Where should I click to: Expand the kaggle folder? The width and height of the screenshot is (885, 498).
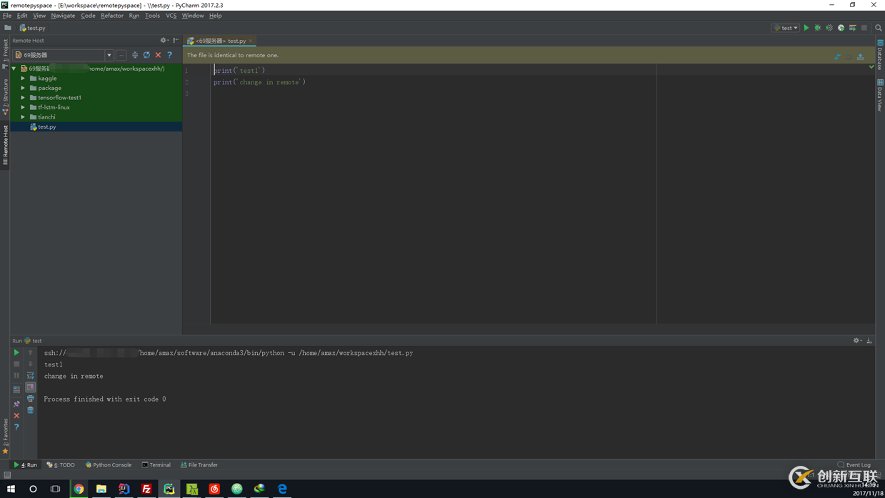coord(23,79)
